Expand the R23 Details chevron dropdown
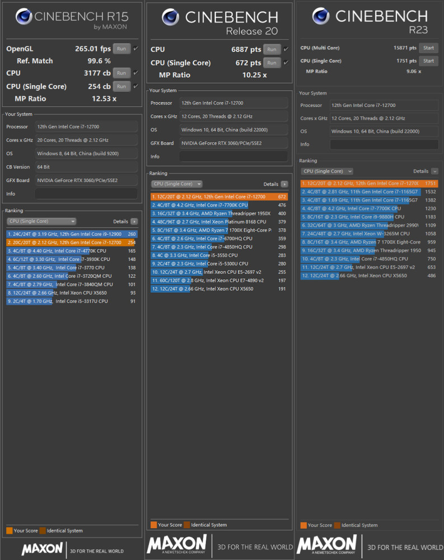This screenshot has width=444, height=560. tap(434, 171)
